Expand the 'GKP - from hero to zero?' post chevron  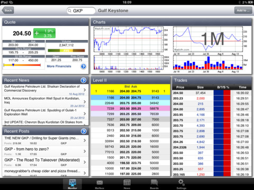point(85,151)
